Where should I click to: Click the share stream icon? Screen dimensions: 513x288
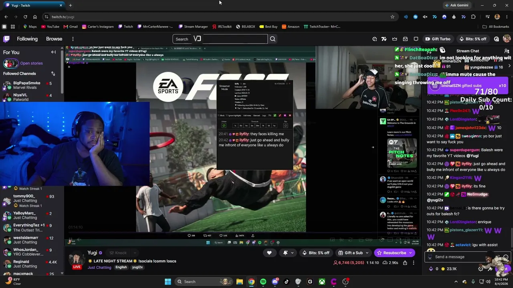(405, 263)
